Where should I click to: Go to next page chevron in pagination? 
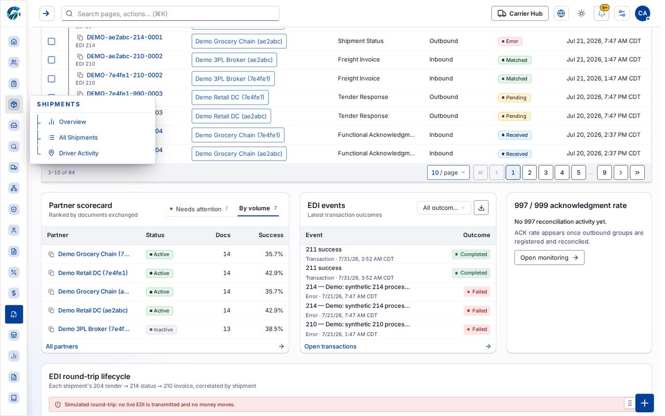(x=621, y=173)
